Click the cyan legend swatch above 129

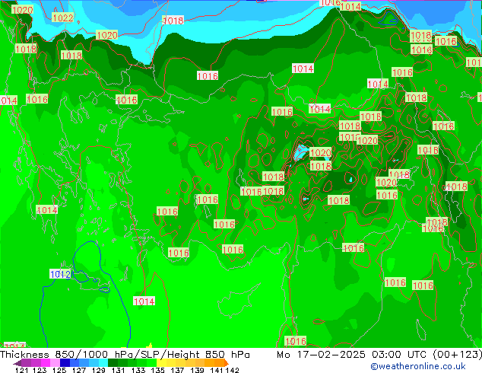pyautogui.click(x=103, y=363)
